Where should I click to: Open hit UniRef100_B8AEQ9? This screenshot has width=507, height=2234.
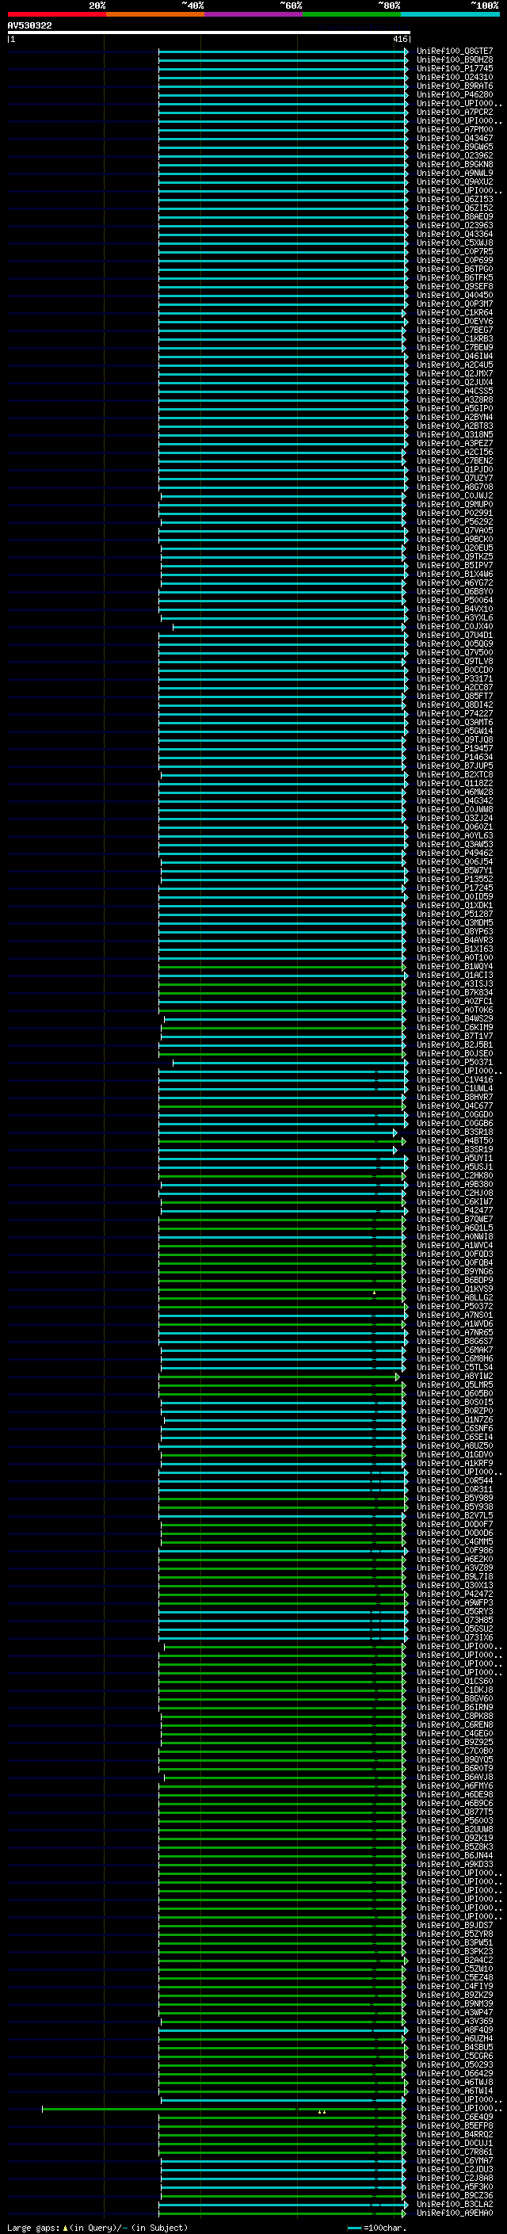[x=454, y=217]
